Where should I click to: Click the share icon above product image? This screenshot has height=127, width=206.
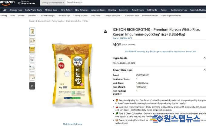[x=105, y=31]
